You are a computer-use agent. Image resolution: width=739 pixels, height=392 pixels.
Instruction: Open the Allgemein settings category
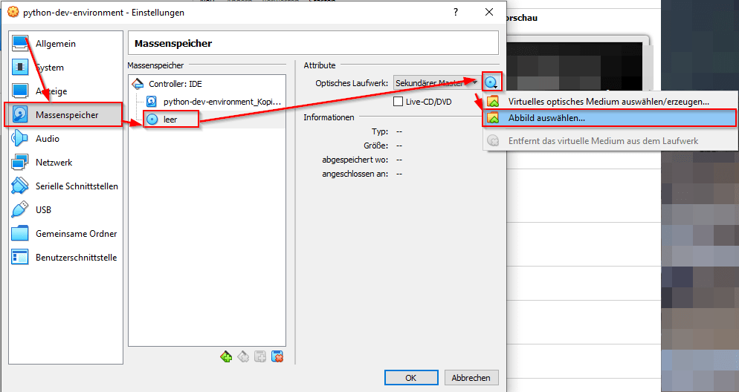(x=66, y=44)
